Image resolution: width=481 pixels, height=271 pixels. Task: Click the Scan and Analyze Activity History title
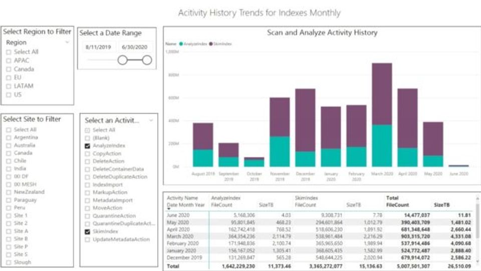322,32
